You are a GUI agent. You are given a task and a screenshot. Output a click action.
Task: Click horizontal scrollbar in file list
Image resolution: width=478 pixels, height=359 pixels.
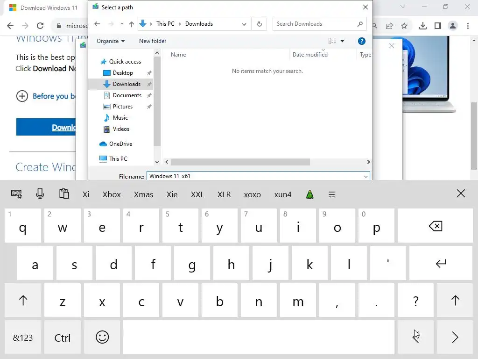tap(240, 162)
